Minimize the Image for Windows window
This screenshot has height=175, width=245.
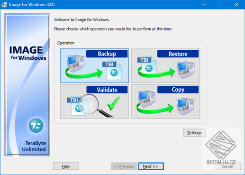point(204,5)
